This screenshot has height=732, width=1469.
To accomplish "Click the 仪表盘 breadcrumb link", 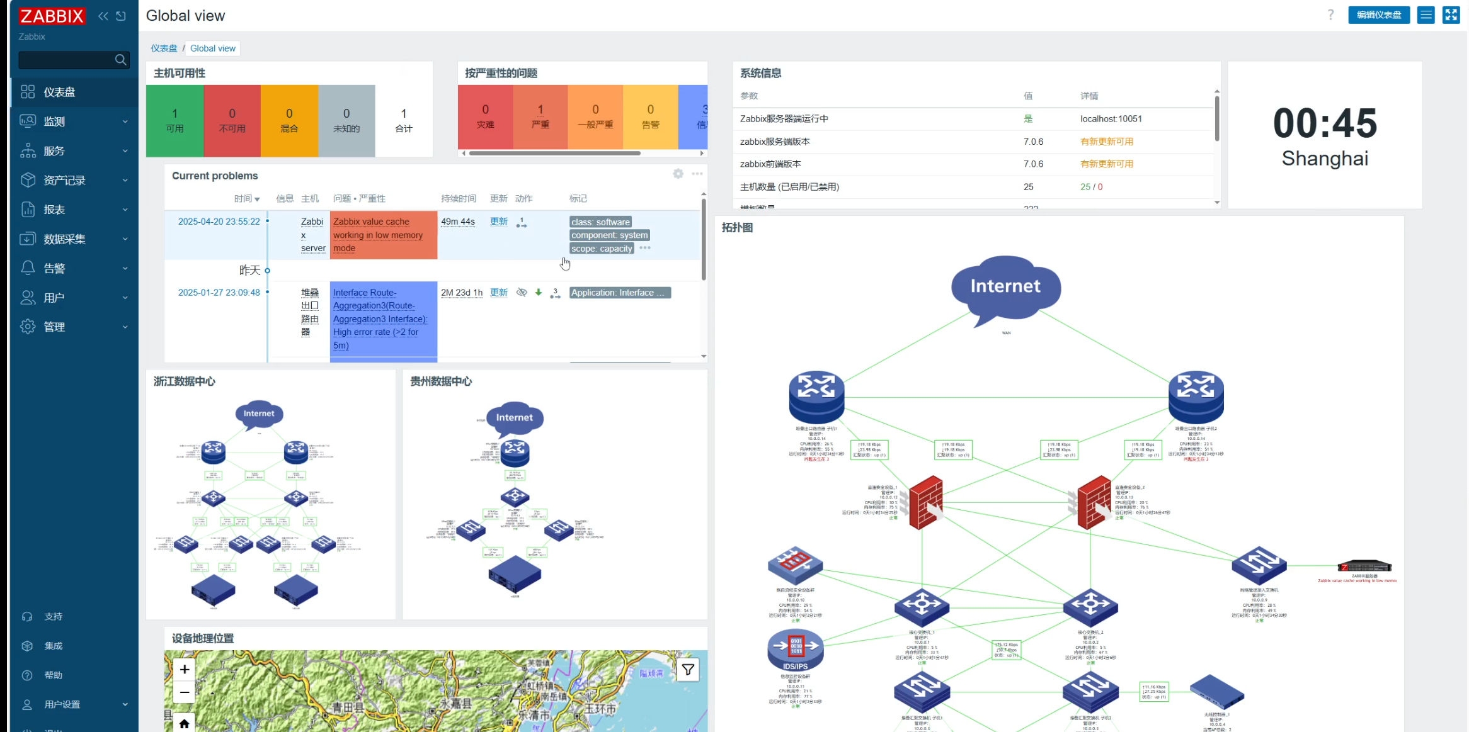I will pyautogui.click(x=164, y=48).
